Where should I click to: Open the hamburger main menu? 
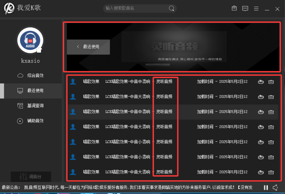click(x=256, y=9)
